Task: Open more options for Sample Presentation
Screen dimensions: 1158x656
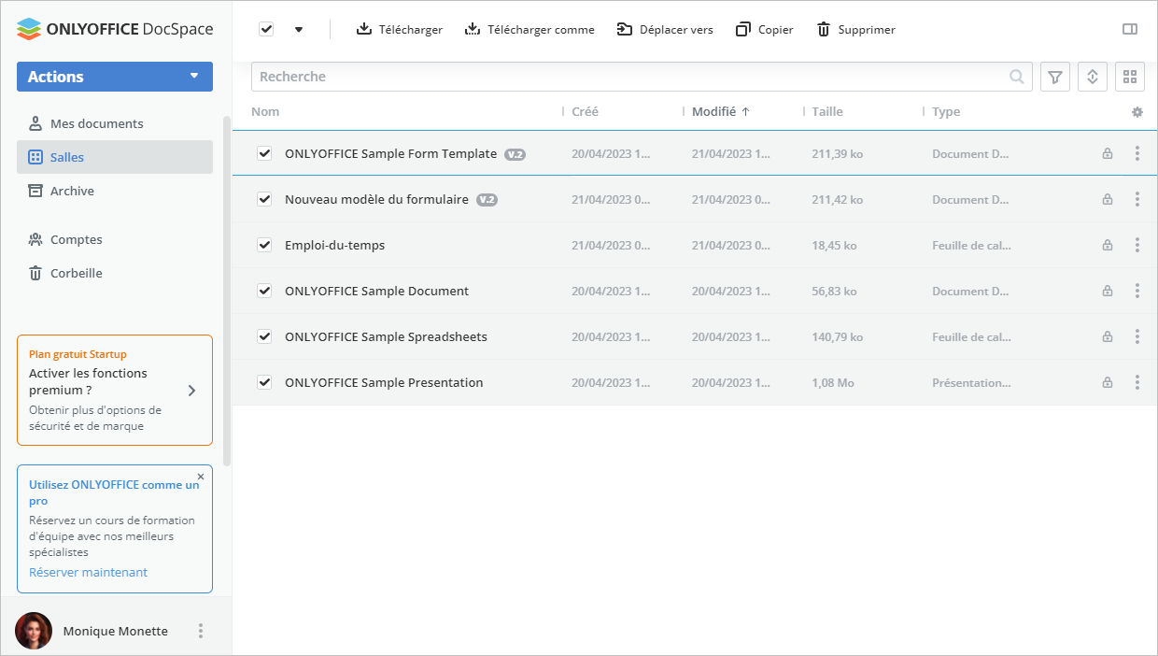Action: (1137, 382)
